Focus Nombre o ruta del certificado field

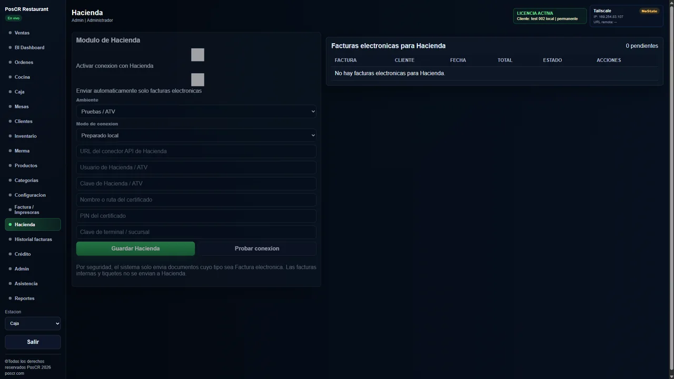pyautogui.click(x=196, y=200)
